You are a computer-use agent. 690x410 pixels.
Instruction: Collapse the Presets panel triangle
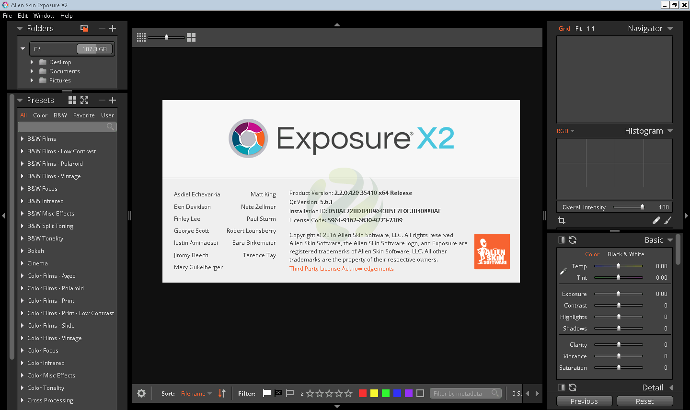coord(20,100)
